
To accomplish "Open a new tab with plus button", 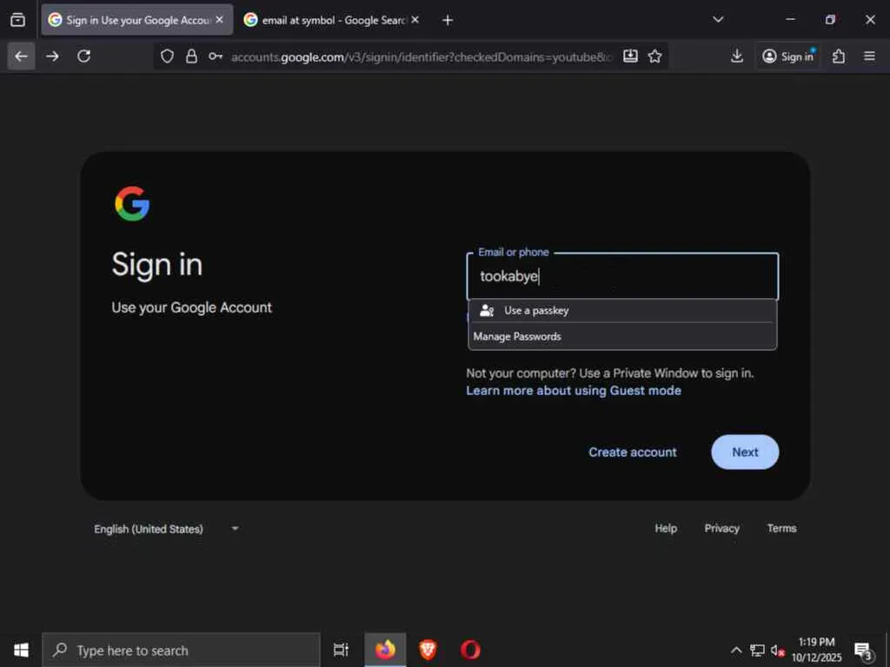I will 448,21.
